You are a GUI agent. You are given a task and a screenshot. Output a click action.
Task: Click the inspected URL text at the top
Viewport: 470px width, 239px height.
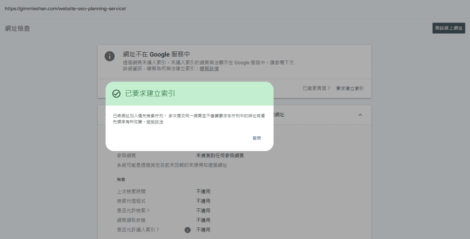pos(65,8)
